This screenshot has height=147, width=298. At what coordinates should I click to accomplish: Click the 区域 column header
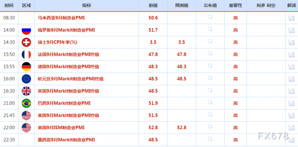point(26,5)
